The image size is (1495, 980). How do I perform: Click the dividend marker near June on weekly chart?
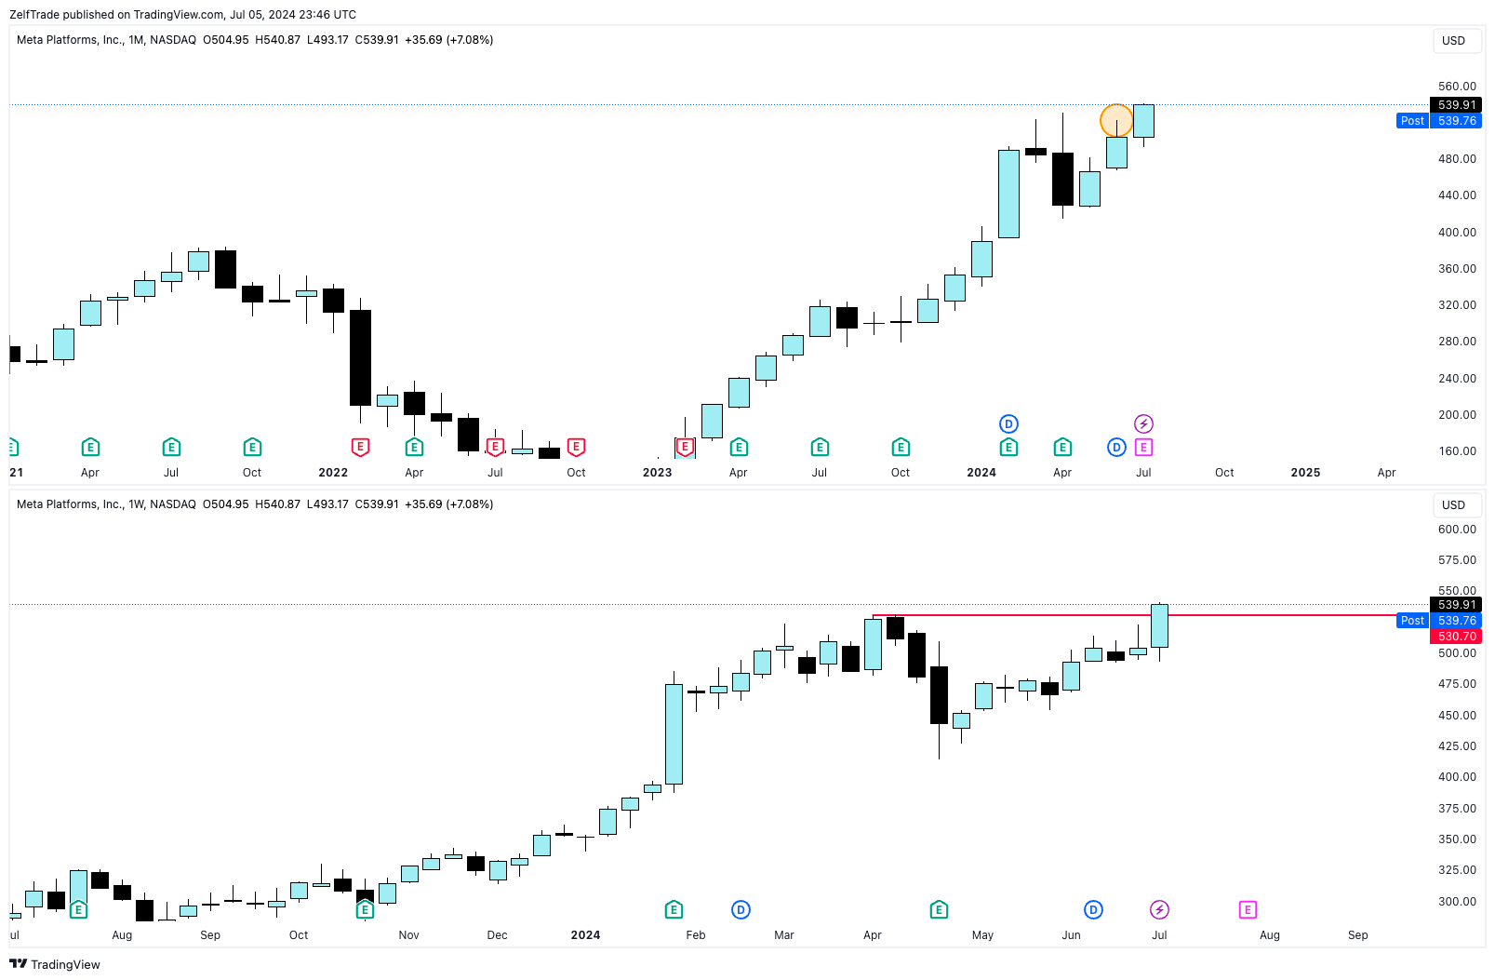click(1093, 909)
